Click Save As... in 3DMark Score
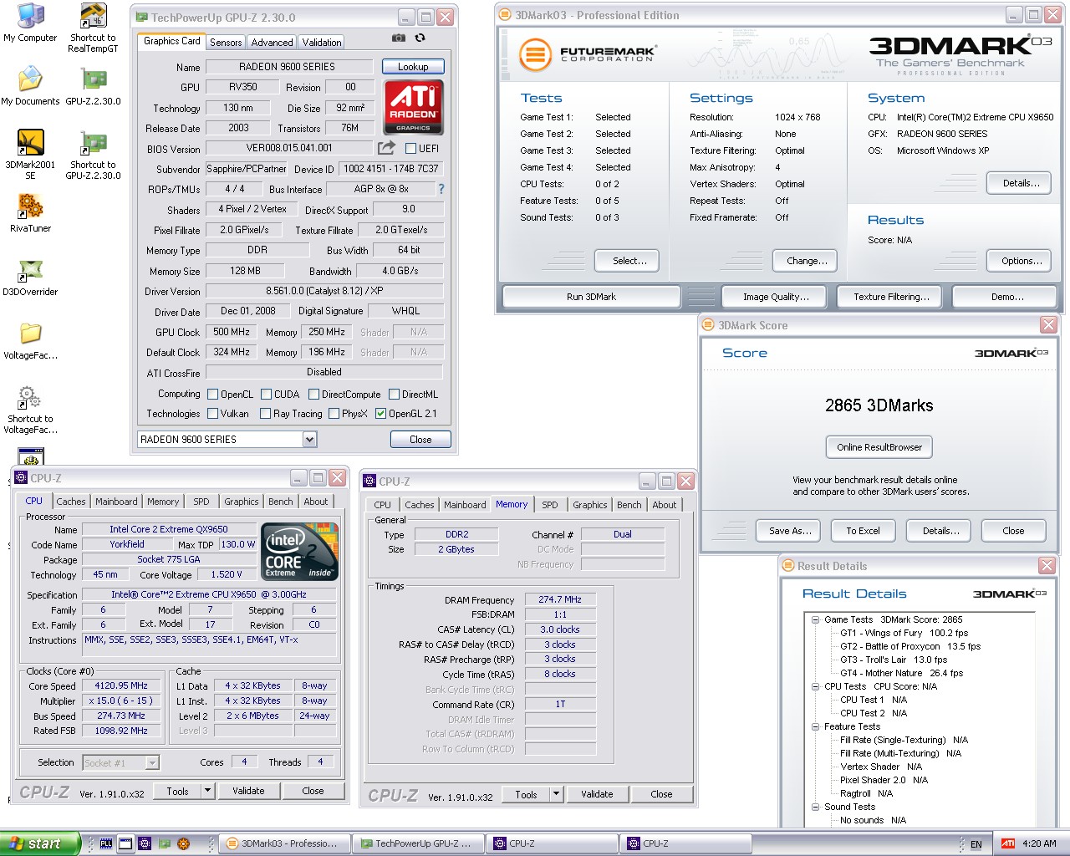This screenshot has width=1070, height=856. pos(790,531)
